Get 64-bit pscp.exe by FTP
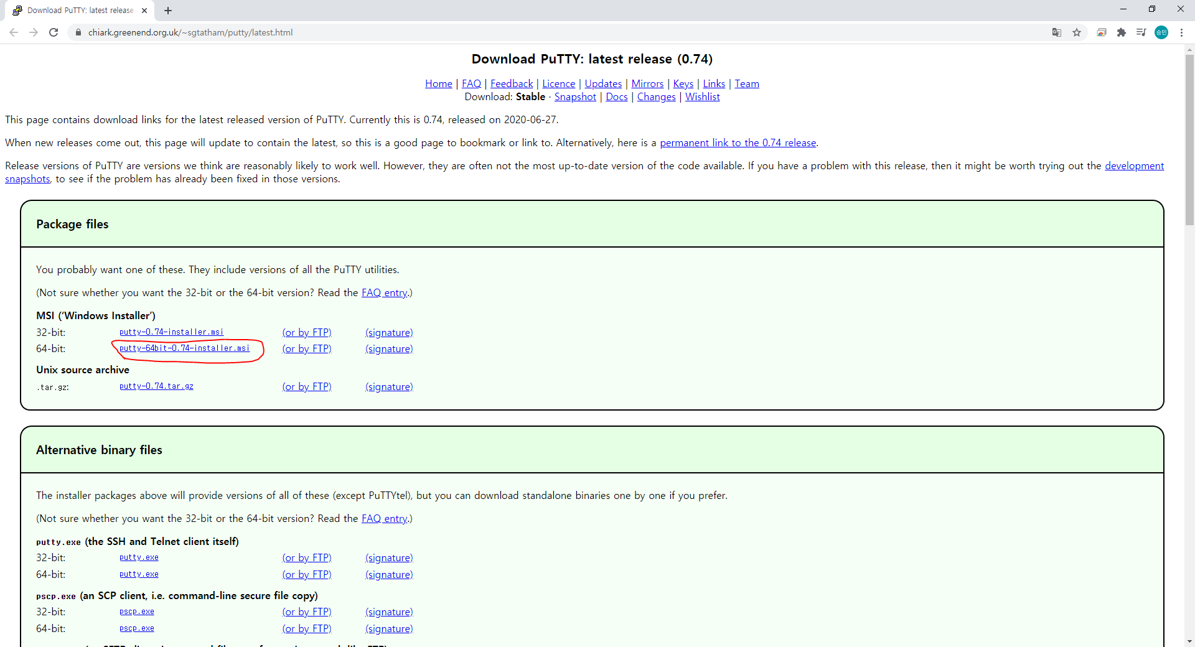The height and width of the screenshot is (647, 1195). [307, 628]
